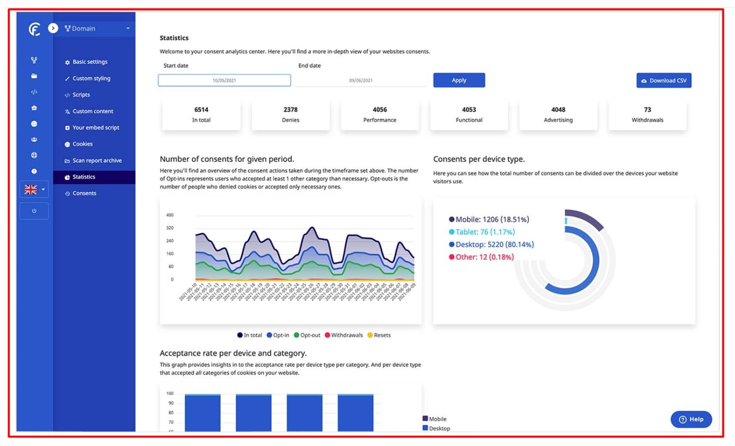Click the Statistics page heading
The image size is (735, 446).
point(174,38)
